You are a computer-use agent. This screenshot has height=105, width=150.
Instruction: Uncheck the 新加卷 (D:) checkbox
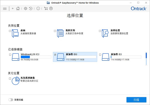[x=55, y=55]
